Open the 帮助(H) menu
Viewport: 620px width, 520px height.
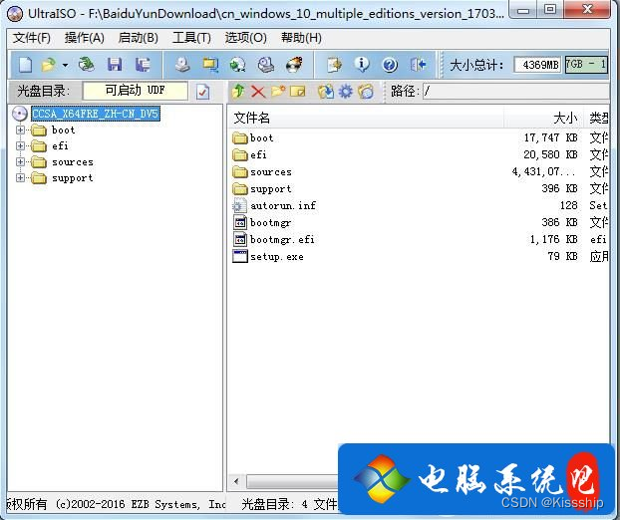point(301,38)
